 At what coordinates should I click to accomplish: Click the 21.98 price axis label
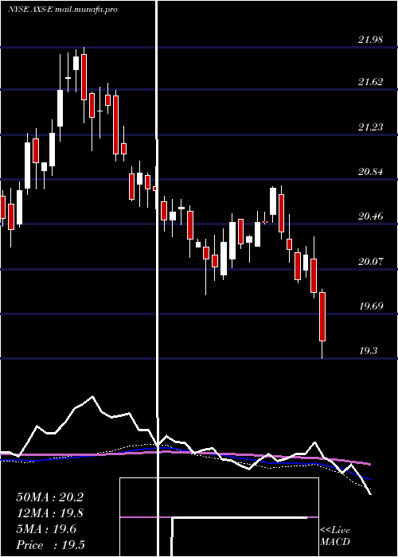point(371,40)
